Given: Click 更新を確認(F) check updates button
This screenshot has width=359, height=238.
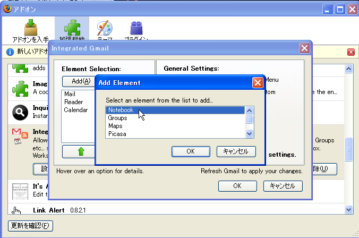Looking at the screenshot, I should [x=30, y=226].
